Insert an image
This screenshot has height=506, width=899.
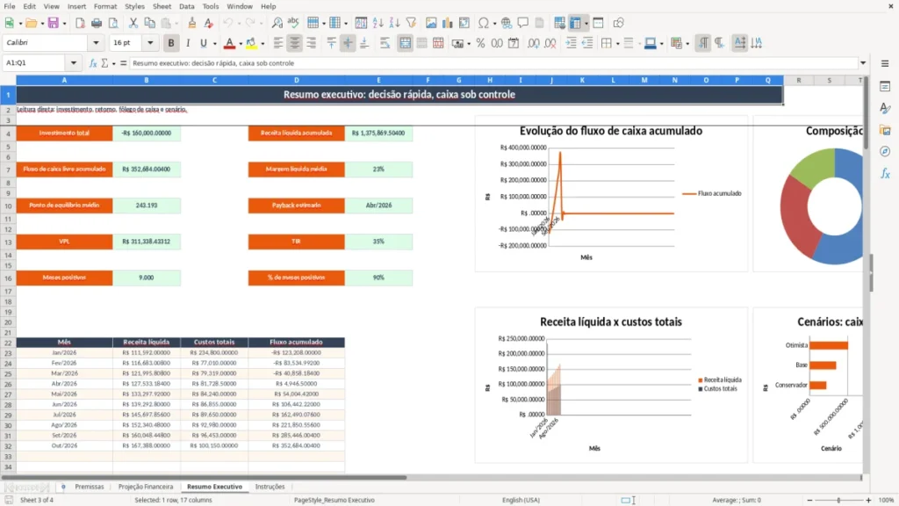tap(431, 23)
